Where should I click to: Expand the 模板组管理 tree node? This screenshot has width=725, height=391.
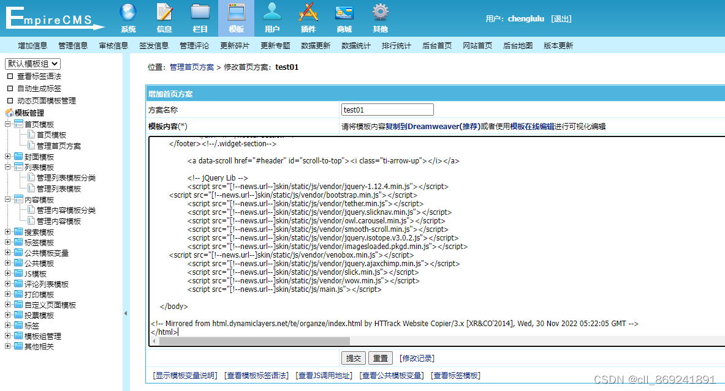(8, 336)
